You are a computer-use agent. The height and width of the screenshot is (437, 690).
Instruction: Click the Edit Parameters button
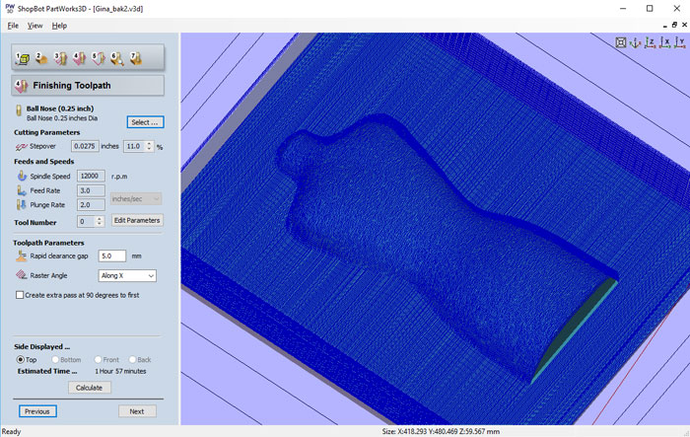click(137, 220)
